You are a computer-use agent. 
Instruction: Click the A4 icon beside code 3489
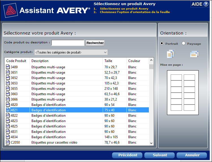click(x=8, y=67)
